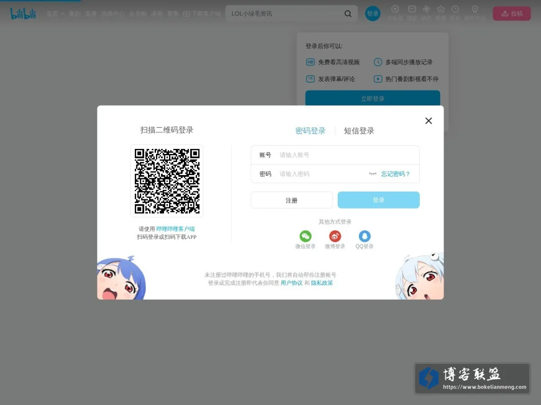The height and width of the screenshot is (405, 541).
Task: Open the 大会员 icon in header
Action: click(x=395, y=9)
